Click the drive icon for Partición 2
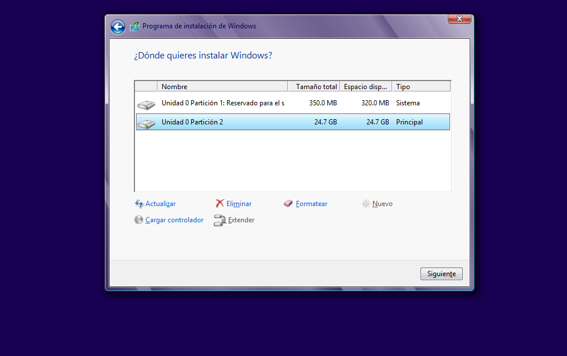 pyautogui.click(x=146, y=123)
